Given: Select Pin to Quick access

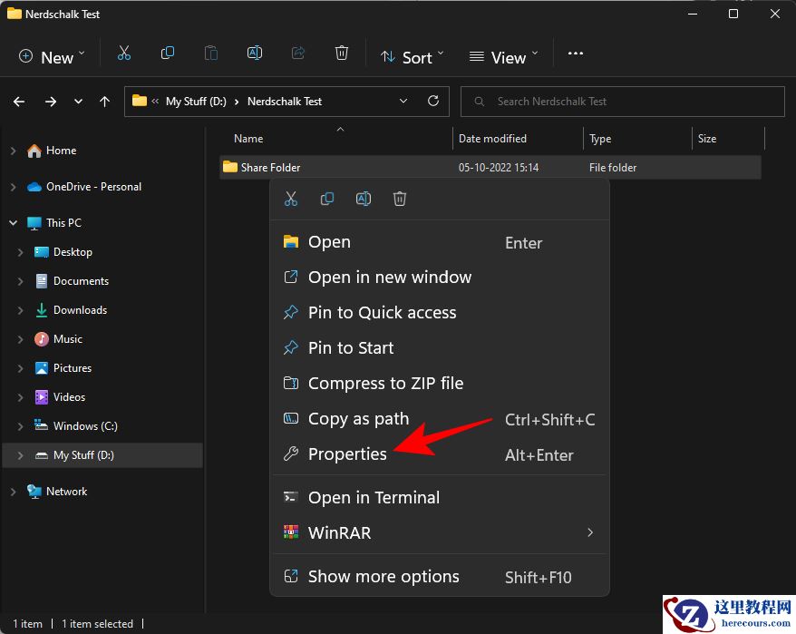Looking at the screenshot, I should [x=440, y=312].
